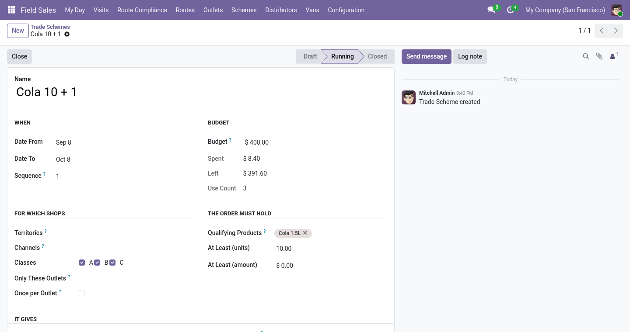The image size is (630, 332).
Task: Show Sequence field help tooltip
Action: 44,174
